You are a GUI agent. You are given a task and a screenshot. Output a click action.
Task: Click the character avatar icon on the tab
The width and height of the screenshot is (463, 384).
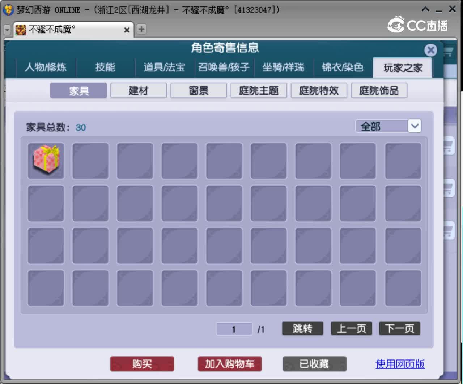click(x=21, y=30)
